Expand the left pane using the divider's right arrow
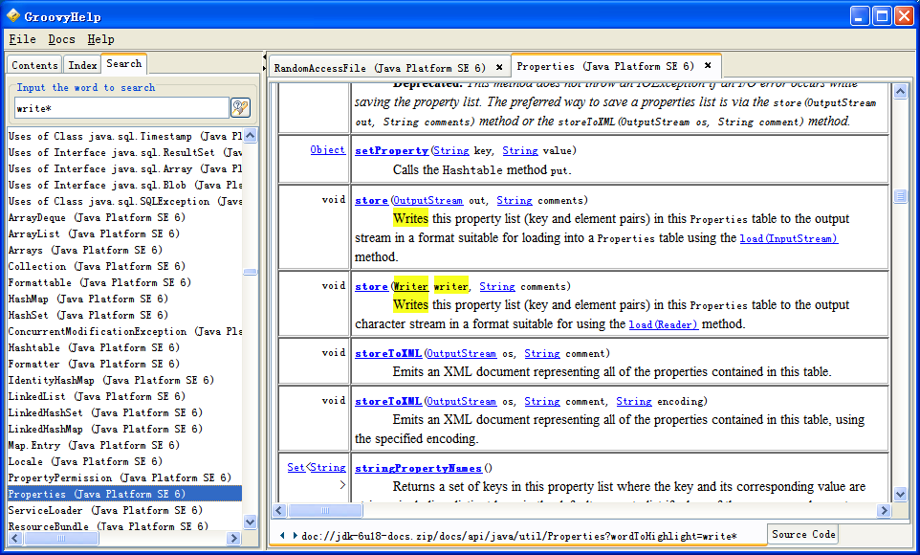Screen dimensions: 920x555 click(264, 69)
